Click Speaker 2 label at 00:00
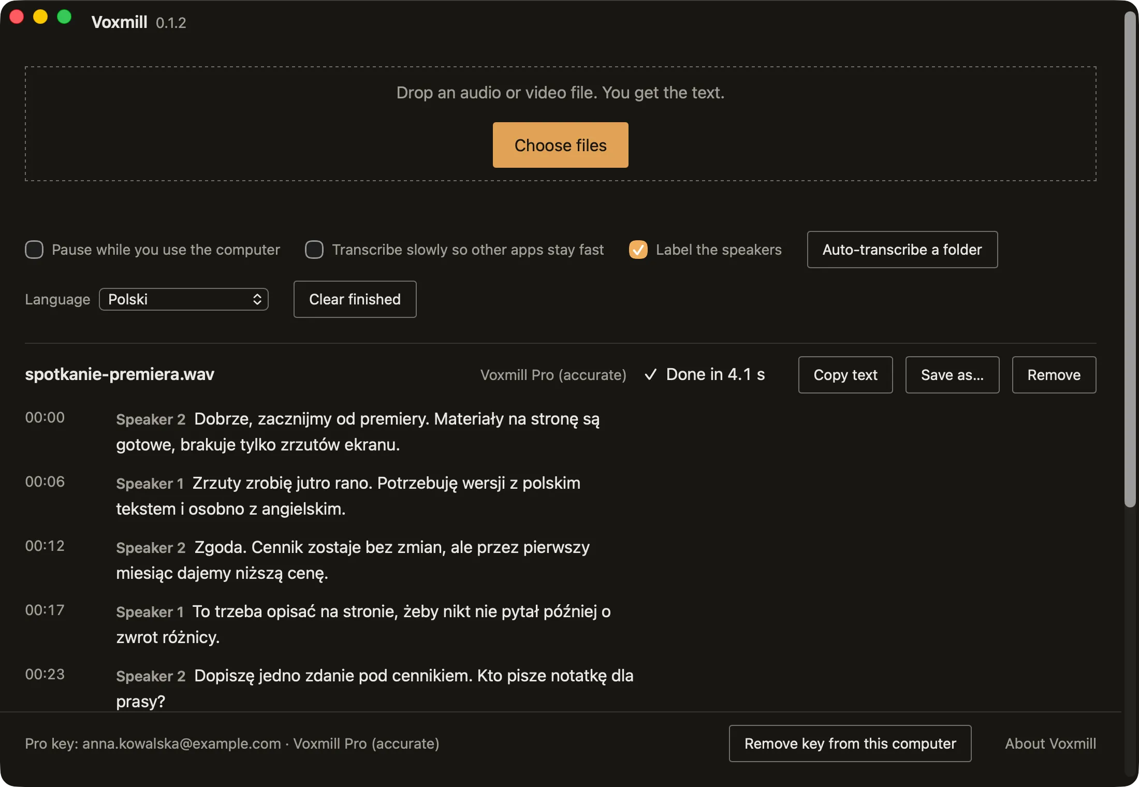 click(x=151, y=419)
